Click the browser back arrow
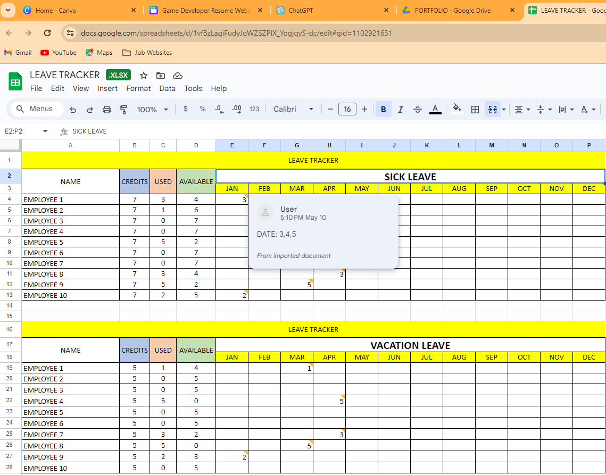This screenshot has height=475, width=606. pyautogui.click(x=9, y=33)
